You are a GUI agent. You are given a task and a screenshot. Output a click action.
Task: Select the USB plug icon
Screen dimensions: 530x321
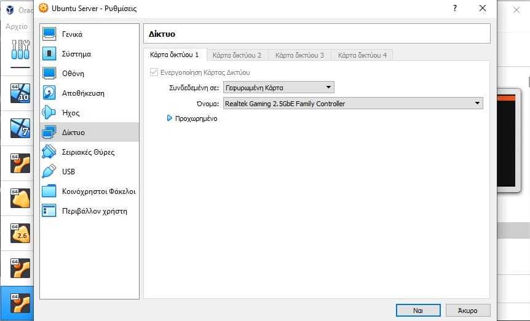click(49, 171)
